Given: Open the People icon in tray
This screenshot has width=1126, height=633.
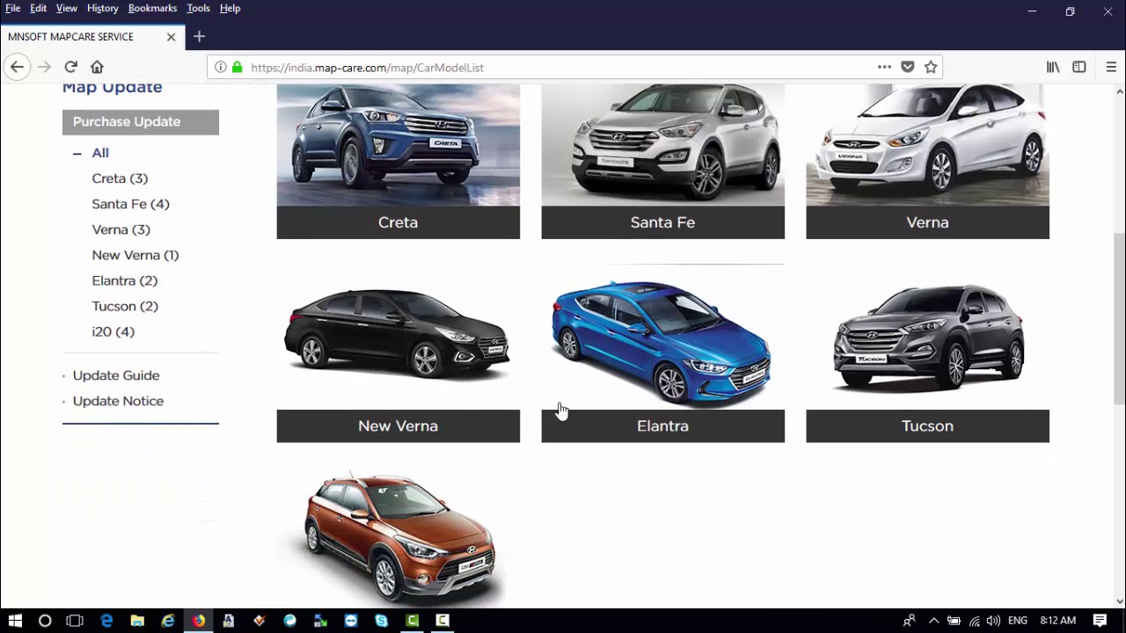Looking at the screenshot, I should tap(910, 621).
